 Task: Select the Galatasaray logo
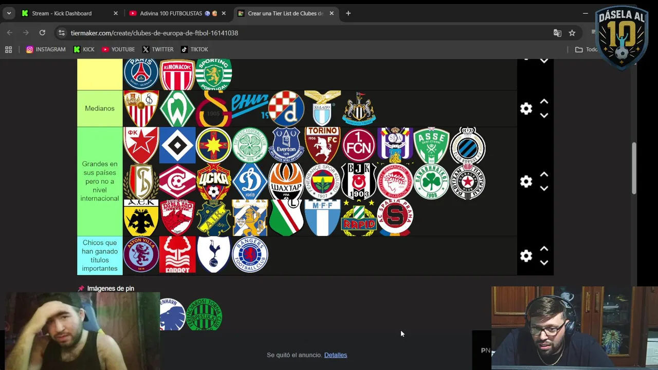[x=214, y=108]
